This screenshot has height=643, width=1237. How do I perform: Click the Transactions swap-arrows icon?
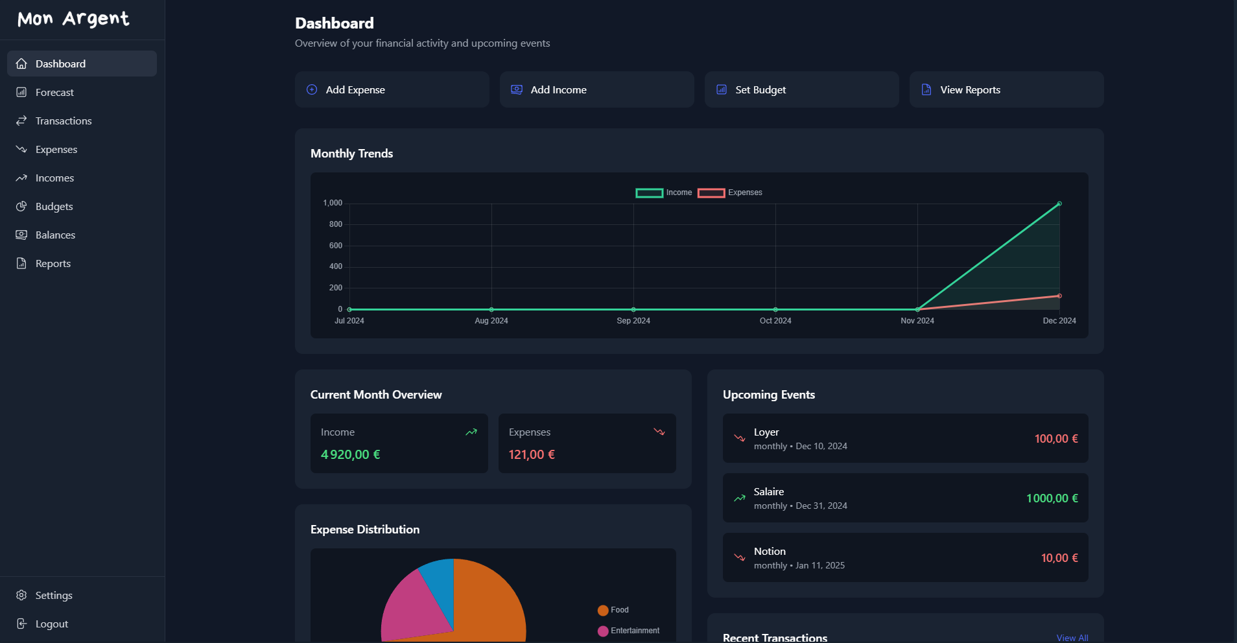(x=21, y=121)
